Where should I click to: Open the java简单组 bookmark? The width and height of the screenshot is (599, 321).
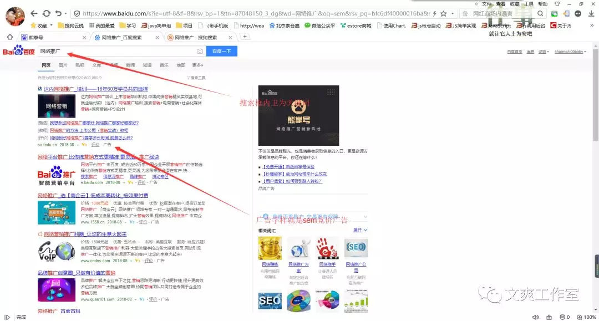click(x=156, y=26)
